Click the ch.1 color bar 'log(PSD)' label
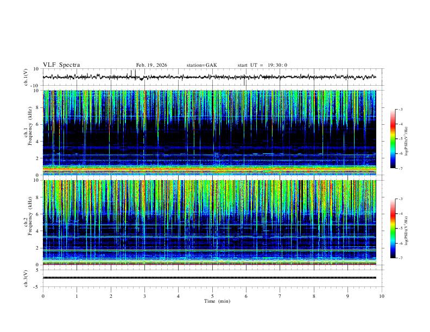 point(406,141)
